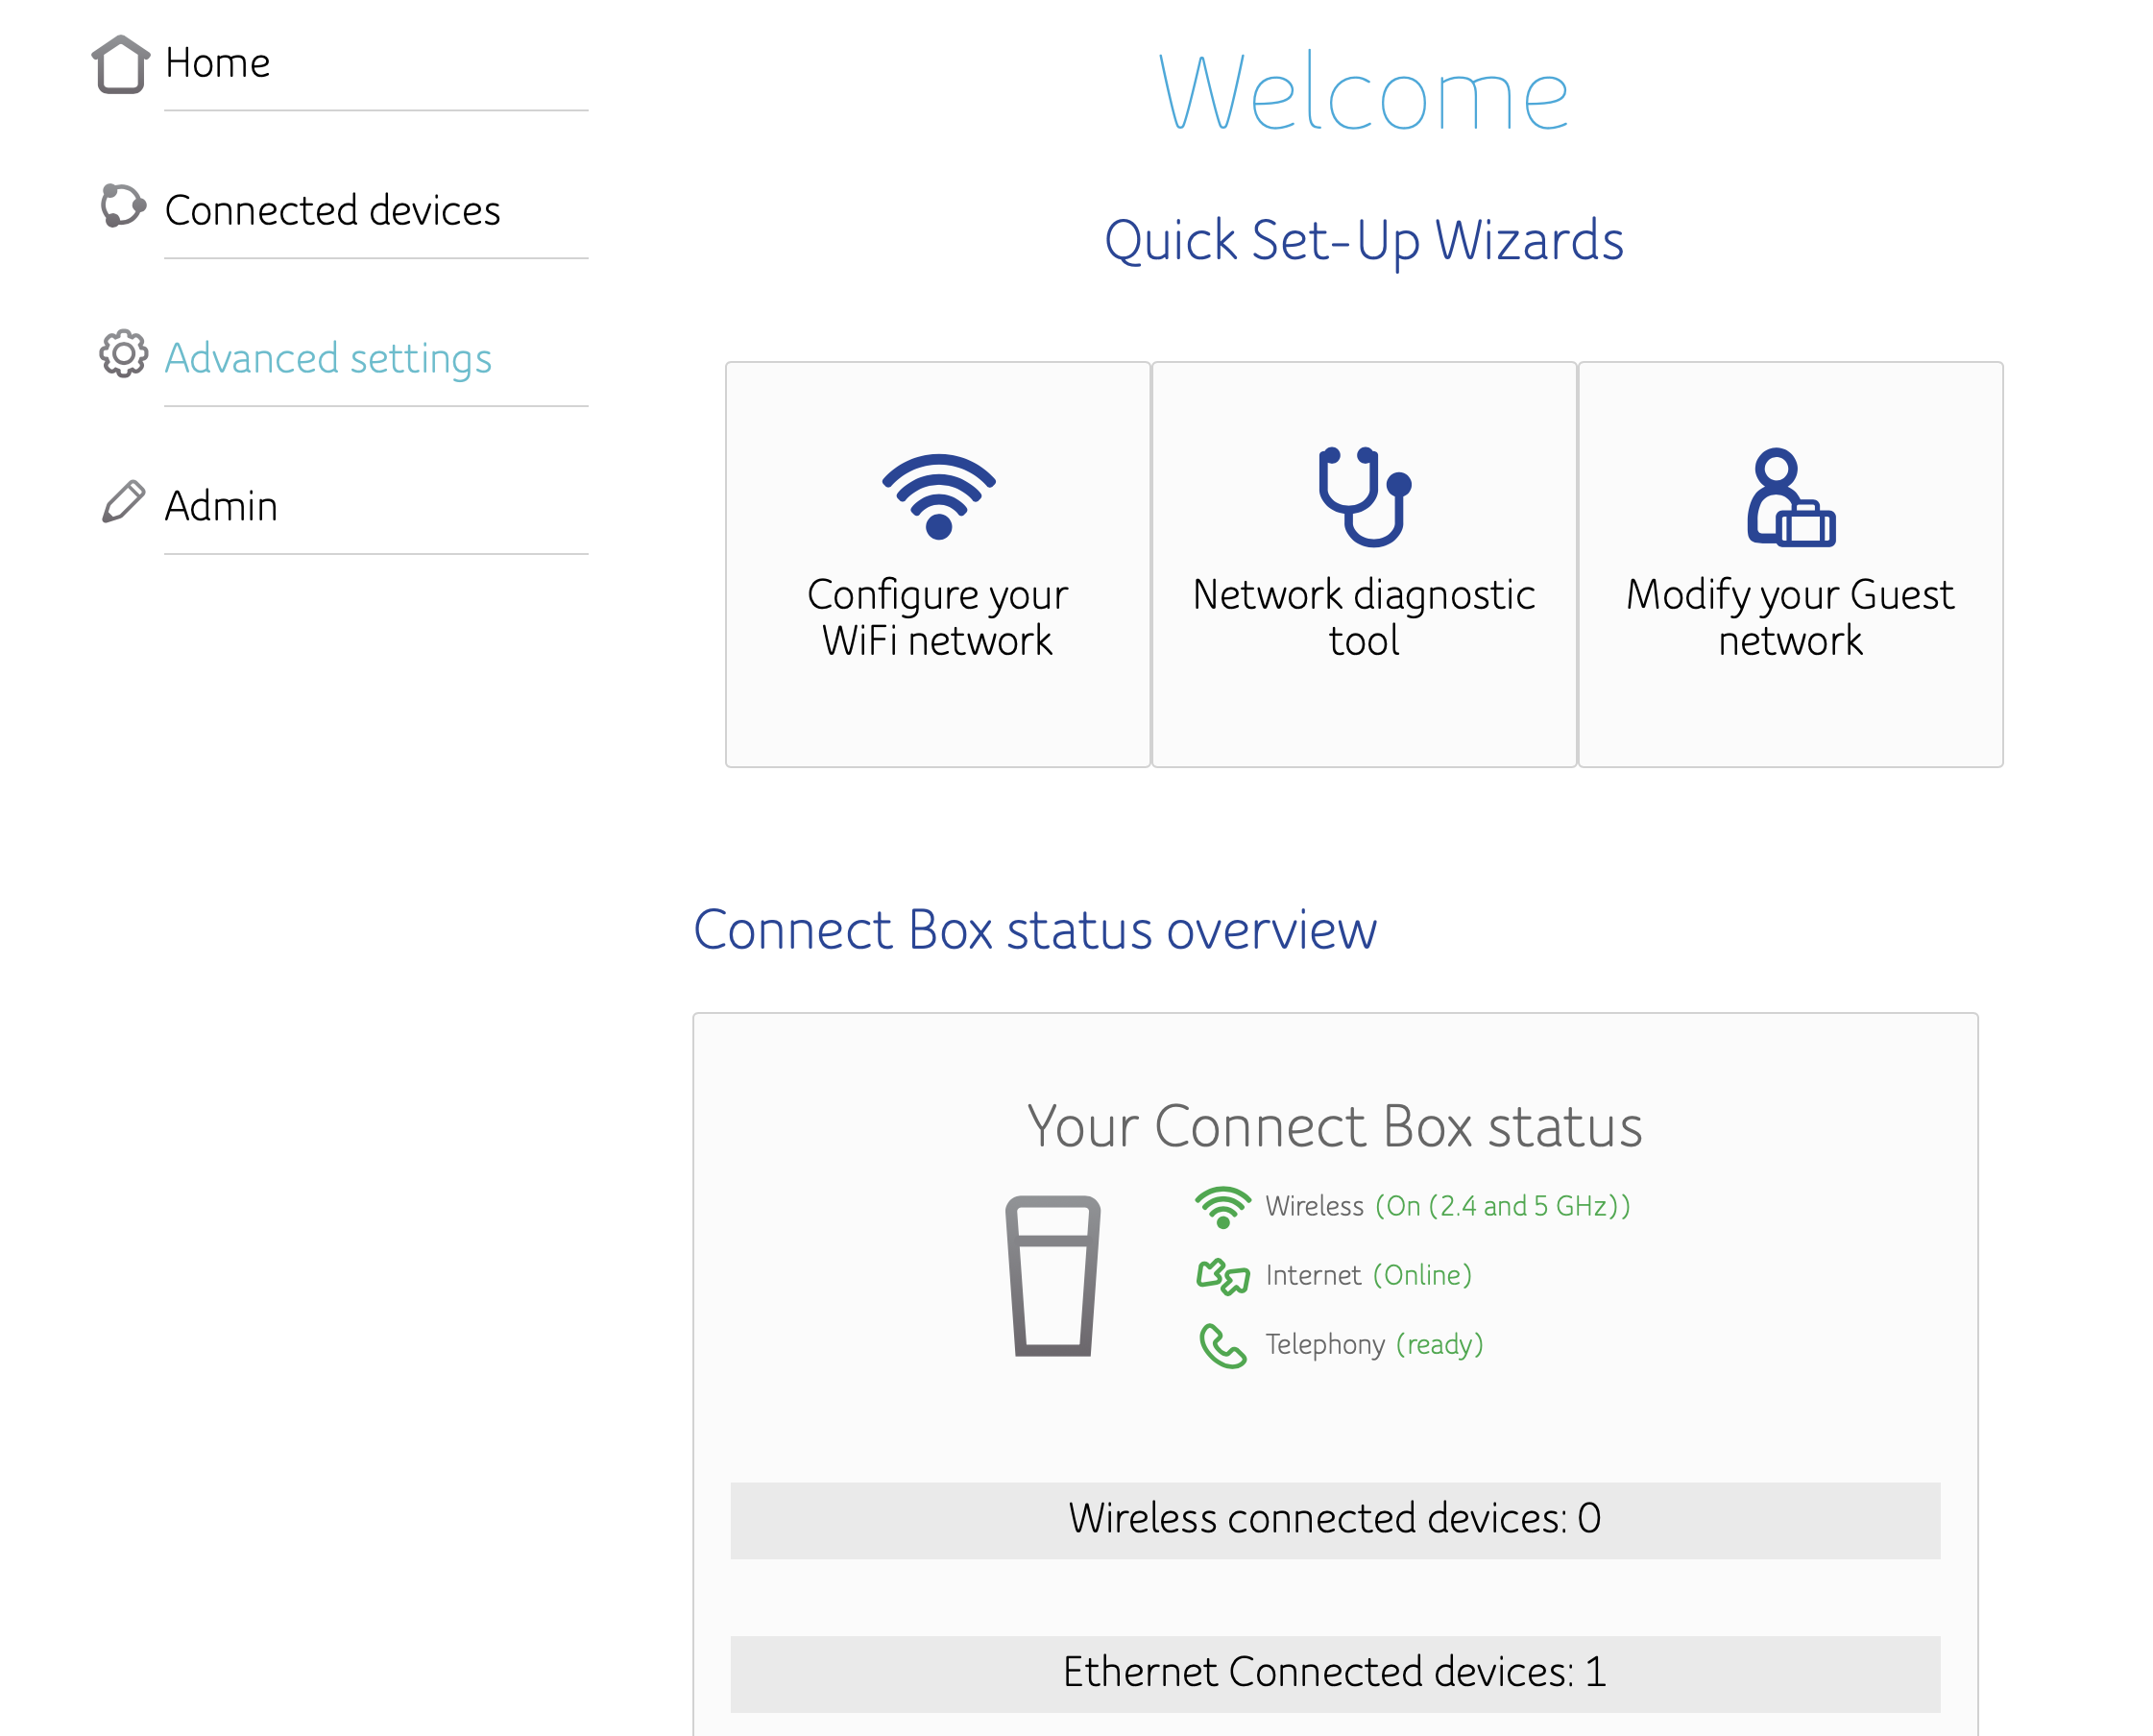This screenshot has width=2153, height=1736.
Task: Open Configure your WiFi network wizard
Action: coord(937,617)
